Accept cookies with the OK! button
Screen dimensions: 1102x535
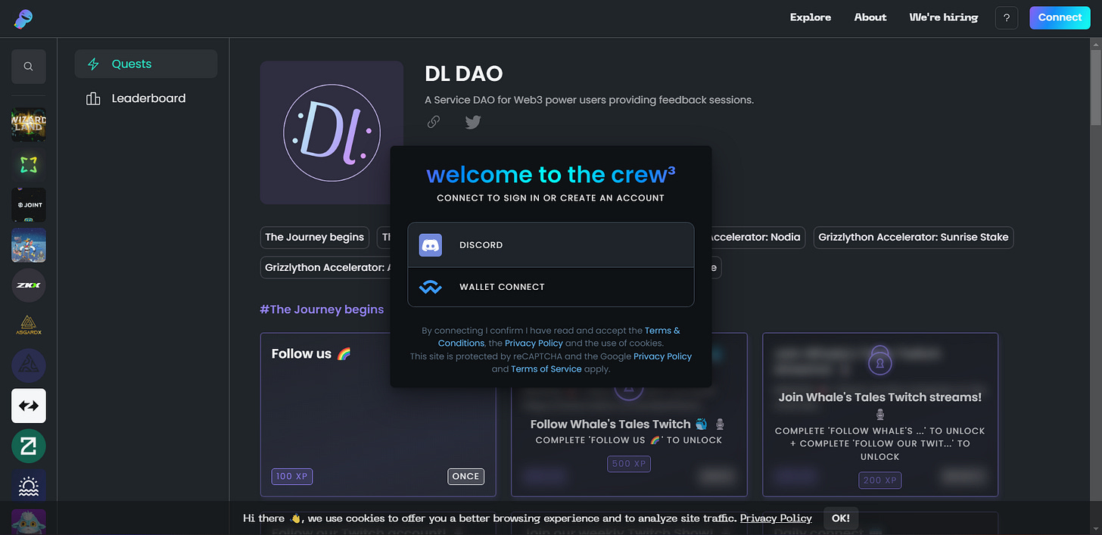(841, 518)
